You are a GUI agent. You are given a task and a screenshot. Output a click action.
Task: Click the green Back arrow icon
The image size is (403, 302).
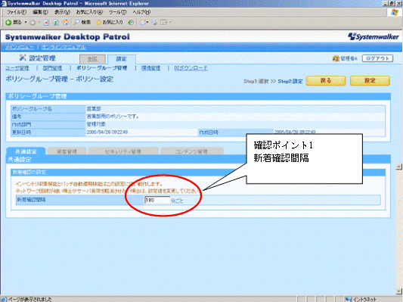coord(8,23)
